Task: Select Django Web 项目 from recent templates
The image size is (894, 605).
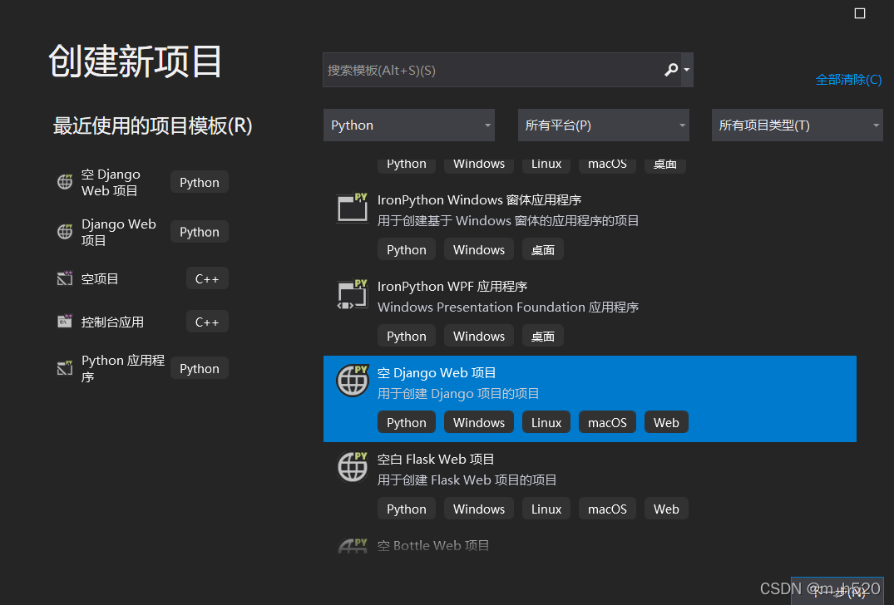Action: 119,232
